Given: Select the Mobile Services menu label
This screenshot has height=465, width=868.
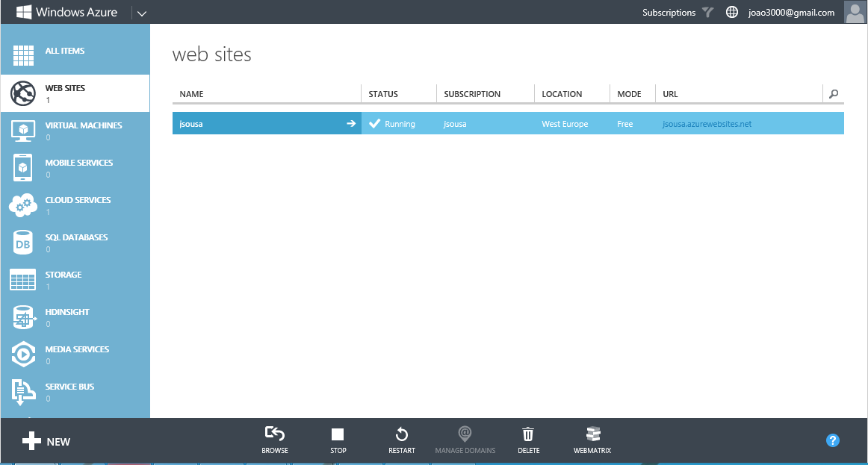Looking at the screenshot, I should coord(79,163).
